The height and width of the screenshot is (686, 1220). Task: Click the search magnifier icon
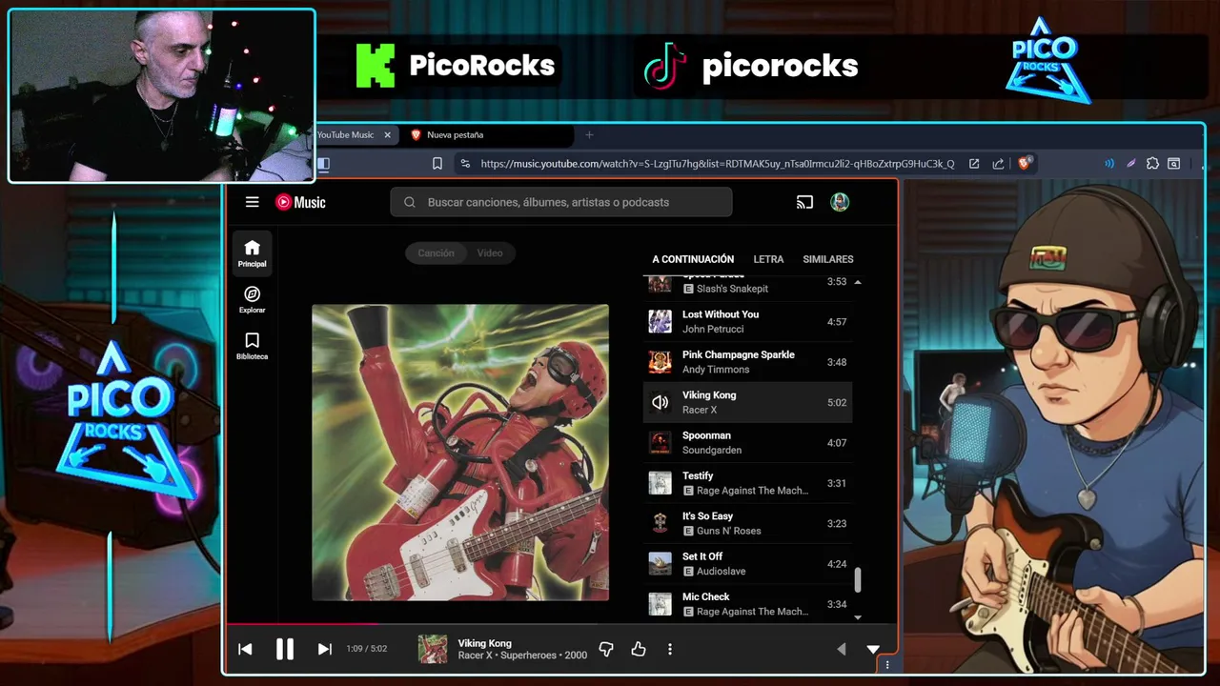410,202
